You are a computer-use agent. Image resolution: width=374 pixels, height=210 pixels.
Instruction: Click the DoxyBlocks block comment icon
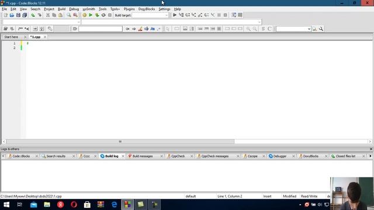[x=20, y=29]
